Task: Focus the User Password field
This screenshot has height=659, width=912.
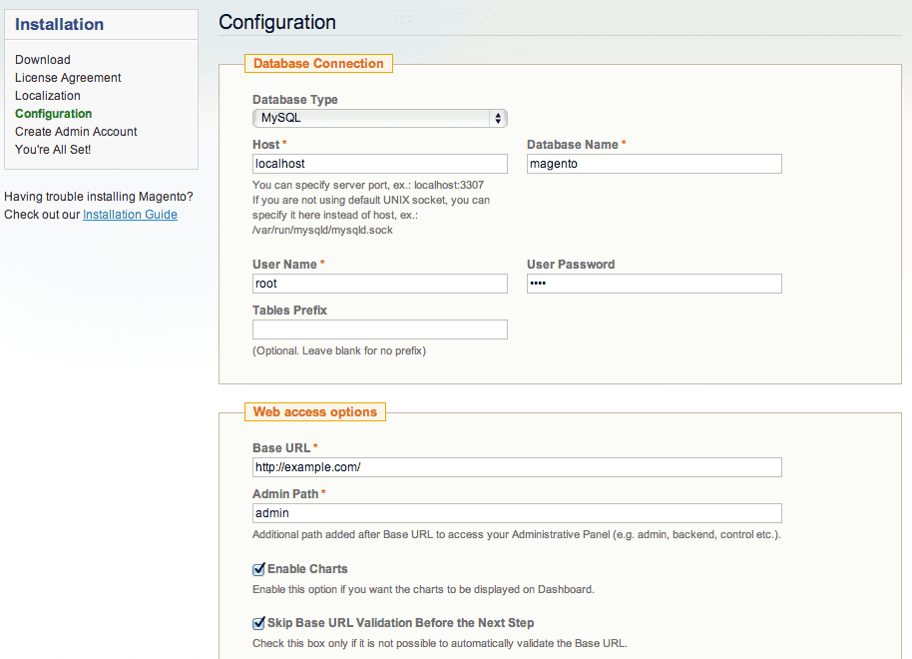Action: 655,284
